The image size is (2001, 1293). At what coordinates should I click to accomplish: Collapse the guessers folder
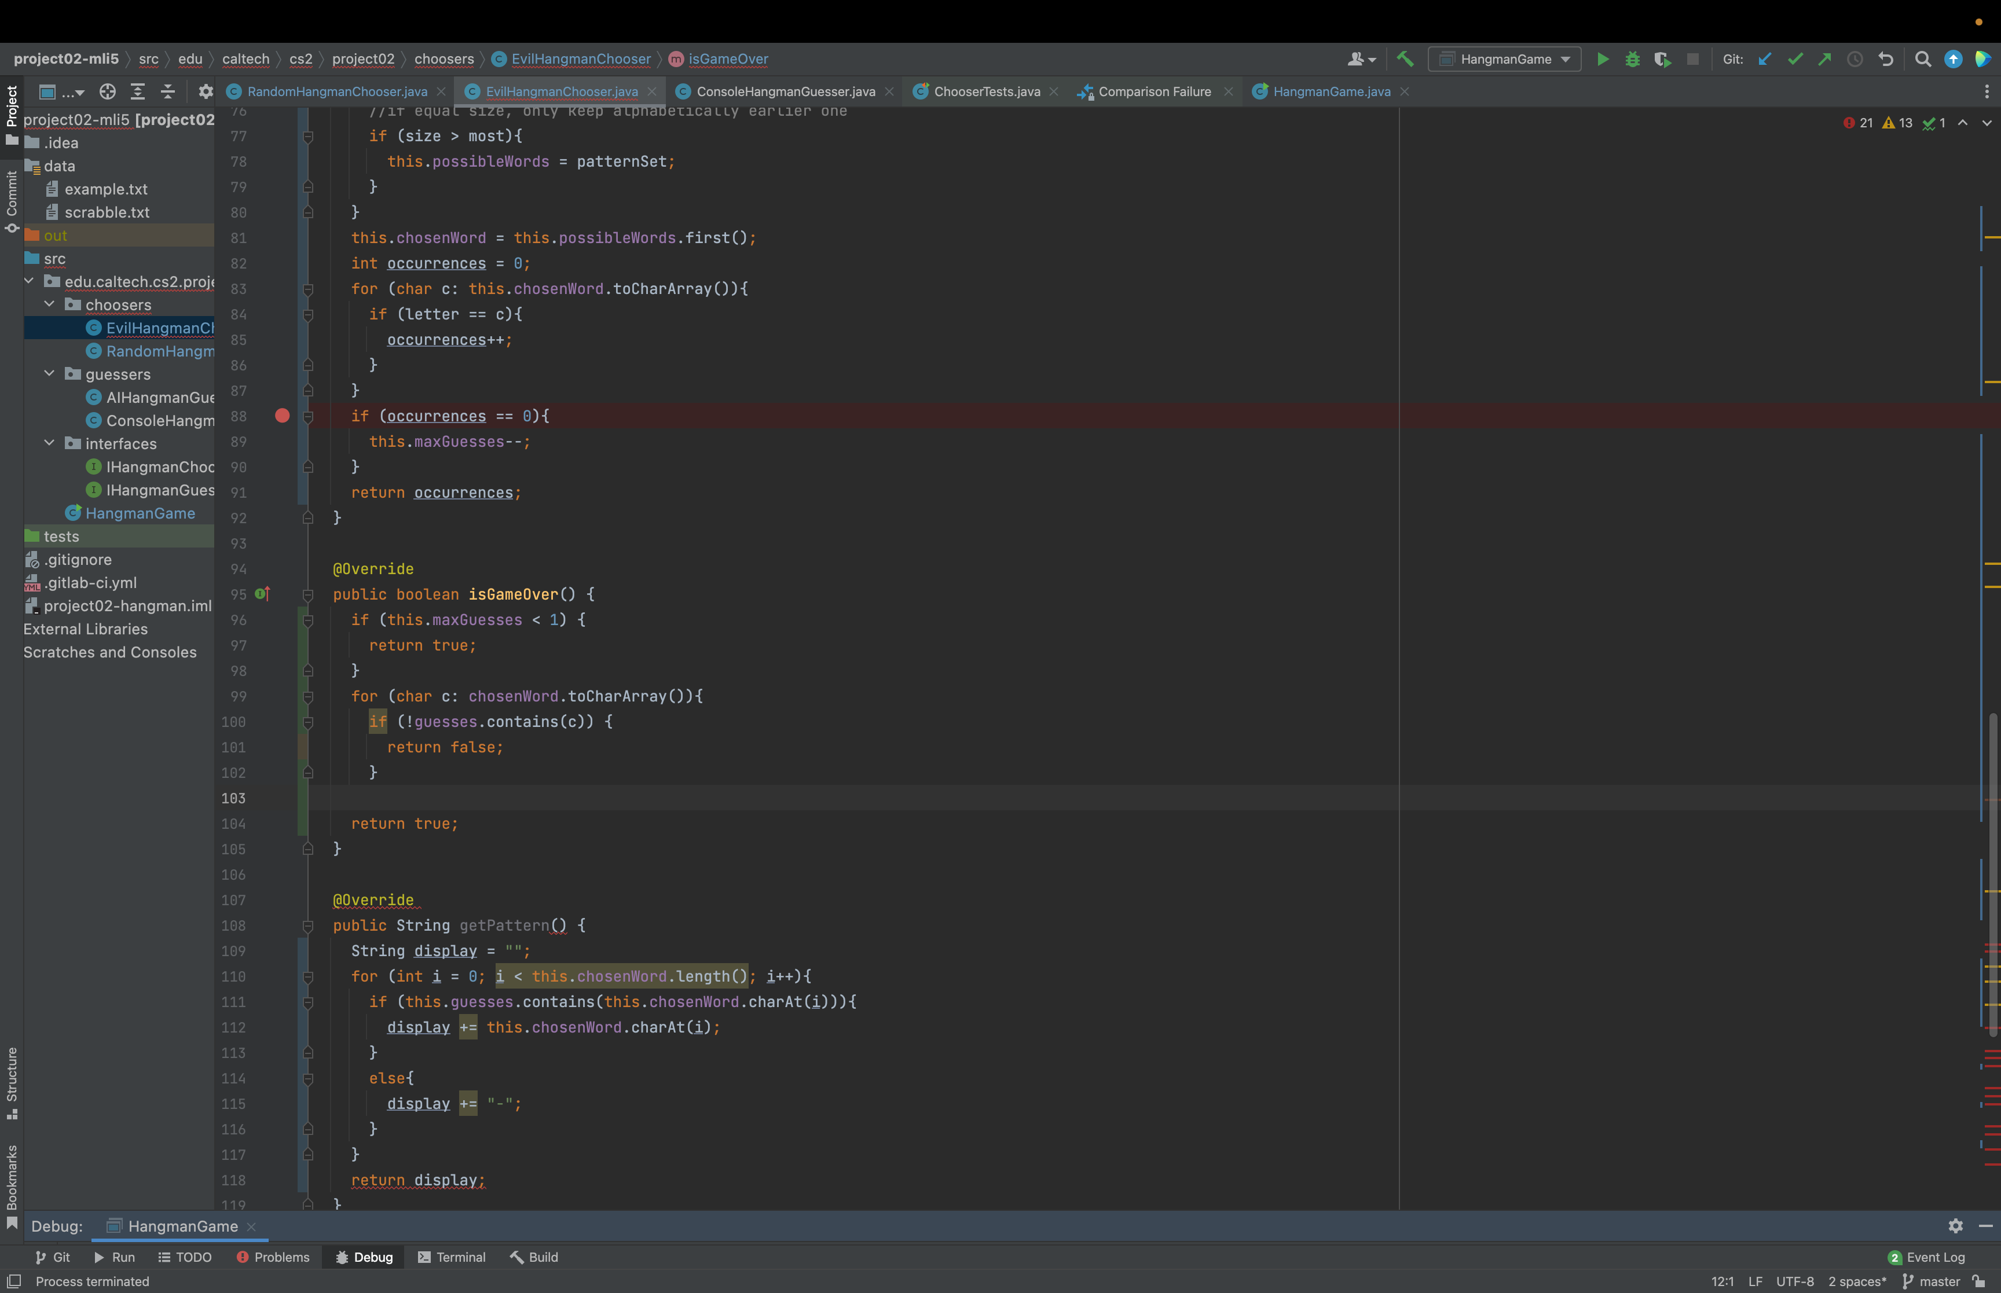click(49, 374)
